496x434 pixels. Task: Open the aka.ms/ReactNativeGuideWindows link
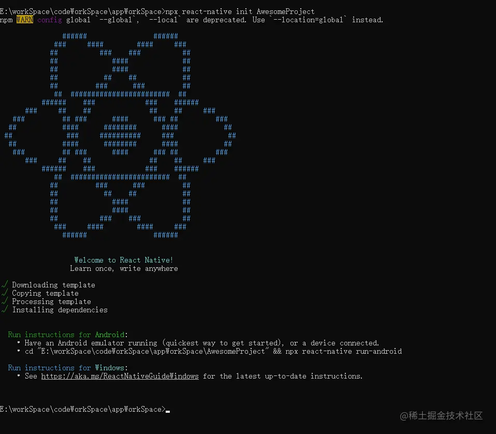pos(120,376)
